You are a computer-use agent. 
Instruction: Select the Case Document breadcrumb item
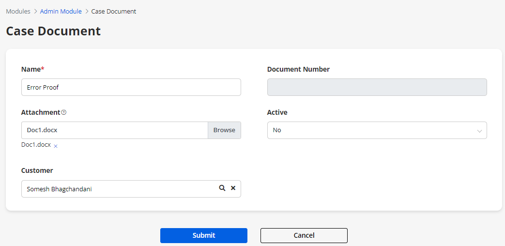(x=114, y=11)
